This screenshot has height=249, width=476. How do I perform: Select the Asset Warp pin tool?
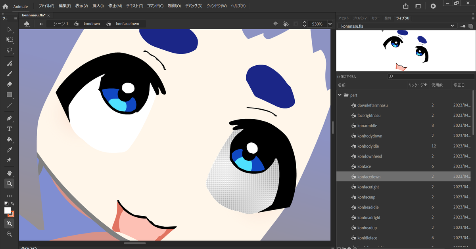(10, 160)
